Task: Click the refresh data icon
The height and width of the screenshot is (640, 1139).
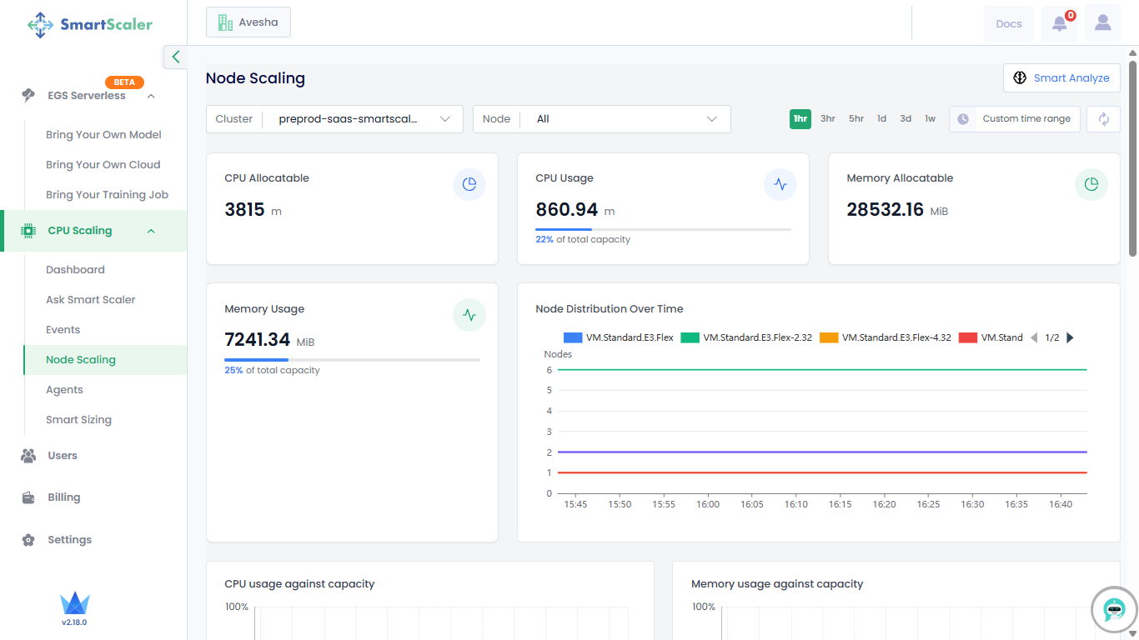Action: coord(1103,119)
